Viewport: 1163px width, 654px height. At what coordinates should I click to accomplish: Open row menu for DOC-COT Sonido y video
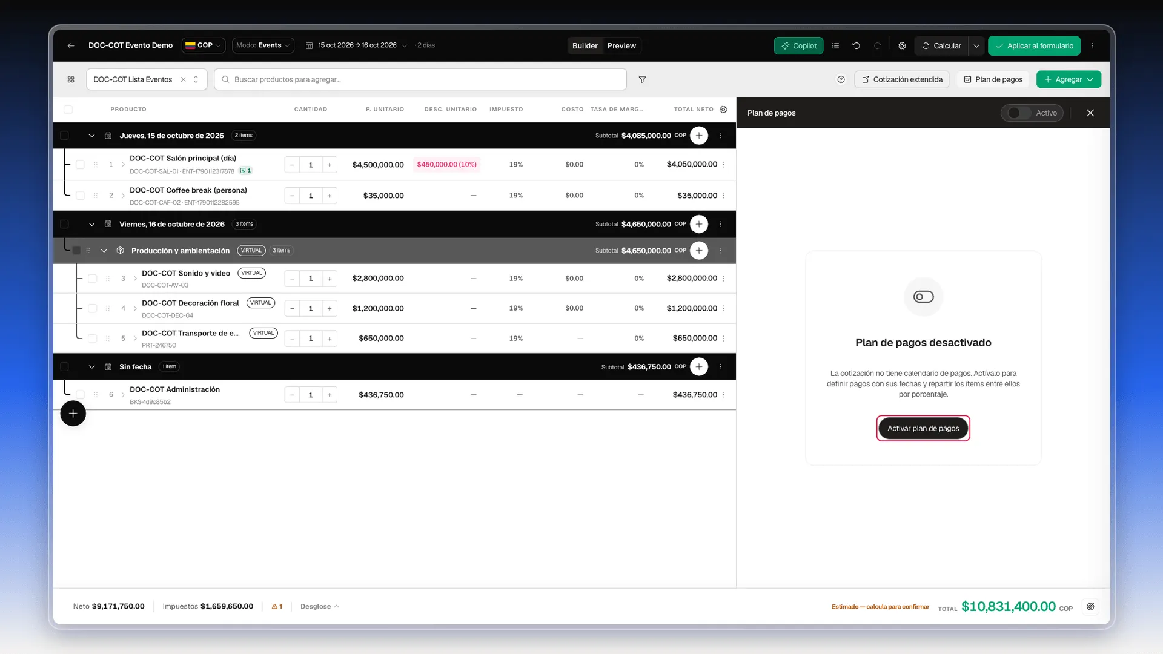[x=723, y=279]
